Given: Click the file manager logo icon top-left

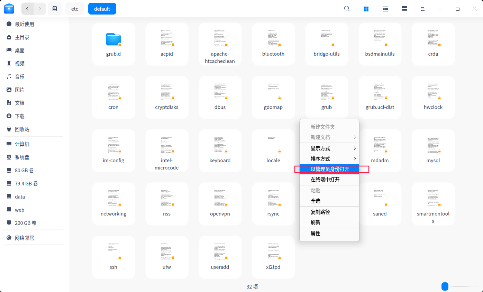Looking at the screenshot, I should pos(9,9).
